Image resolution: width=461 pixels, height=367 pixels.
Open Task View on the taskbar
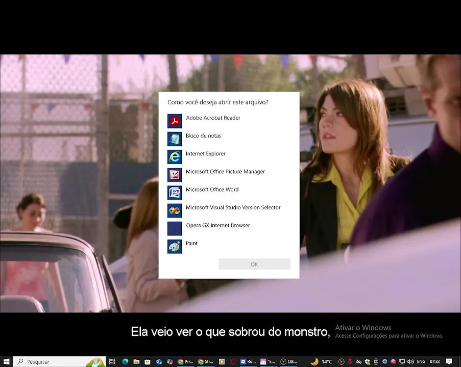112,361
